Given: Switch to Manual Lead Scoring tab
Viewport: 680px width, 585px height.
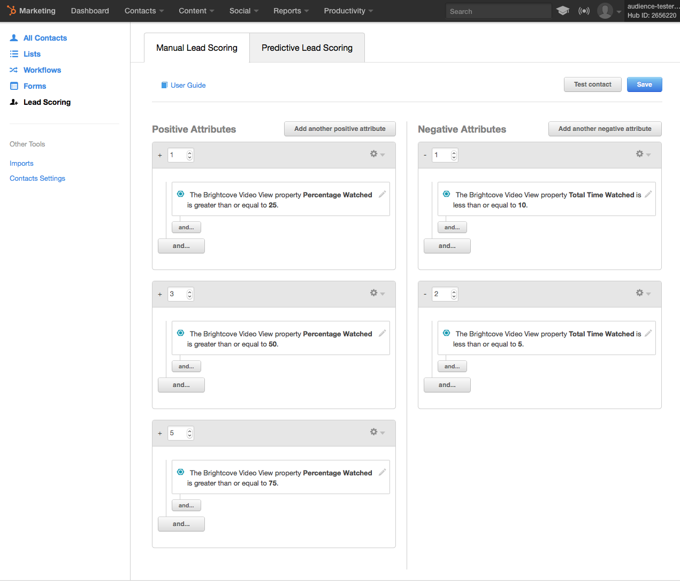Looking at the screenshot, I should coord(197,48).
